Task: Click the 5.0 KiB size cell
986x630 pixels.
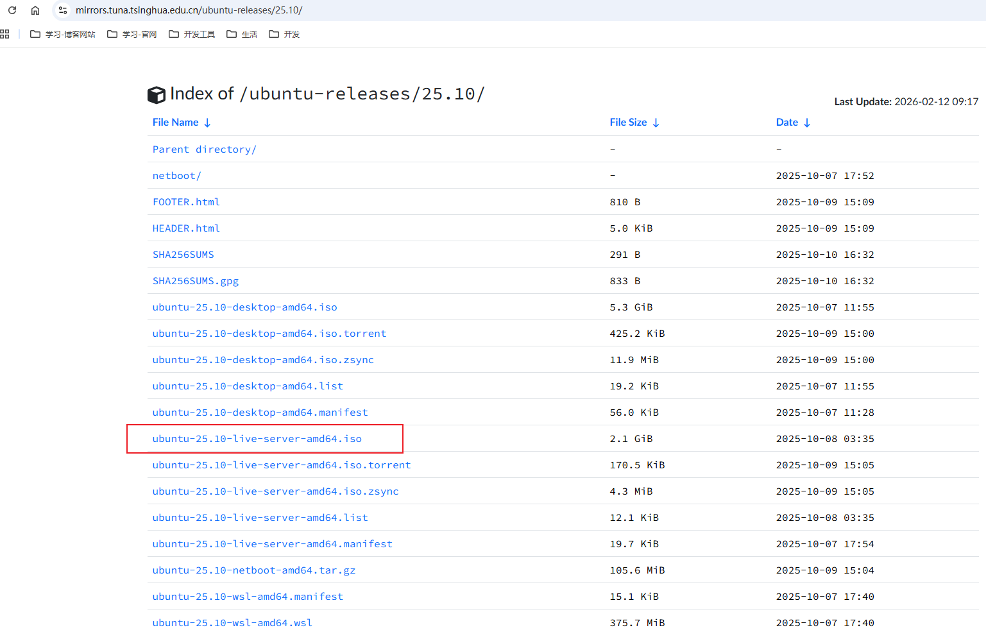Action: pos(631,228)
